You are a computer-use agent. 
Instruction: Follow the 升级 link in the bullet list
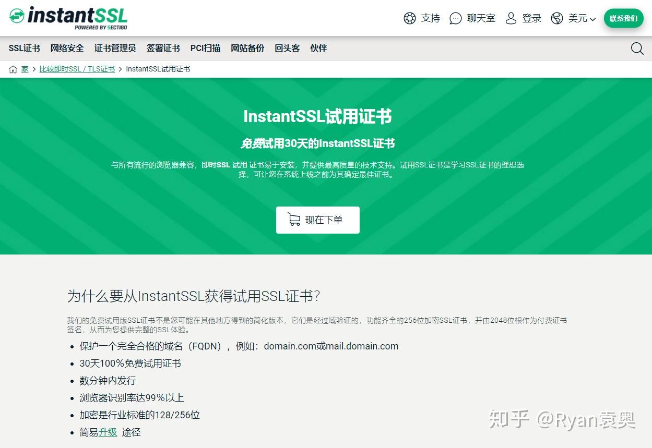107,432
